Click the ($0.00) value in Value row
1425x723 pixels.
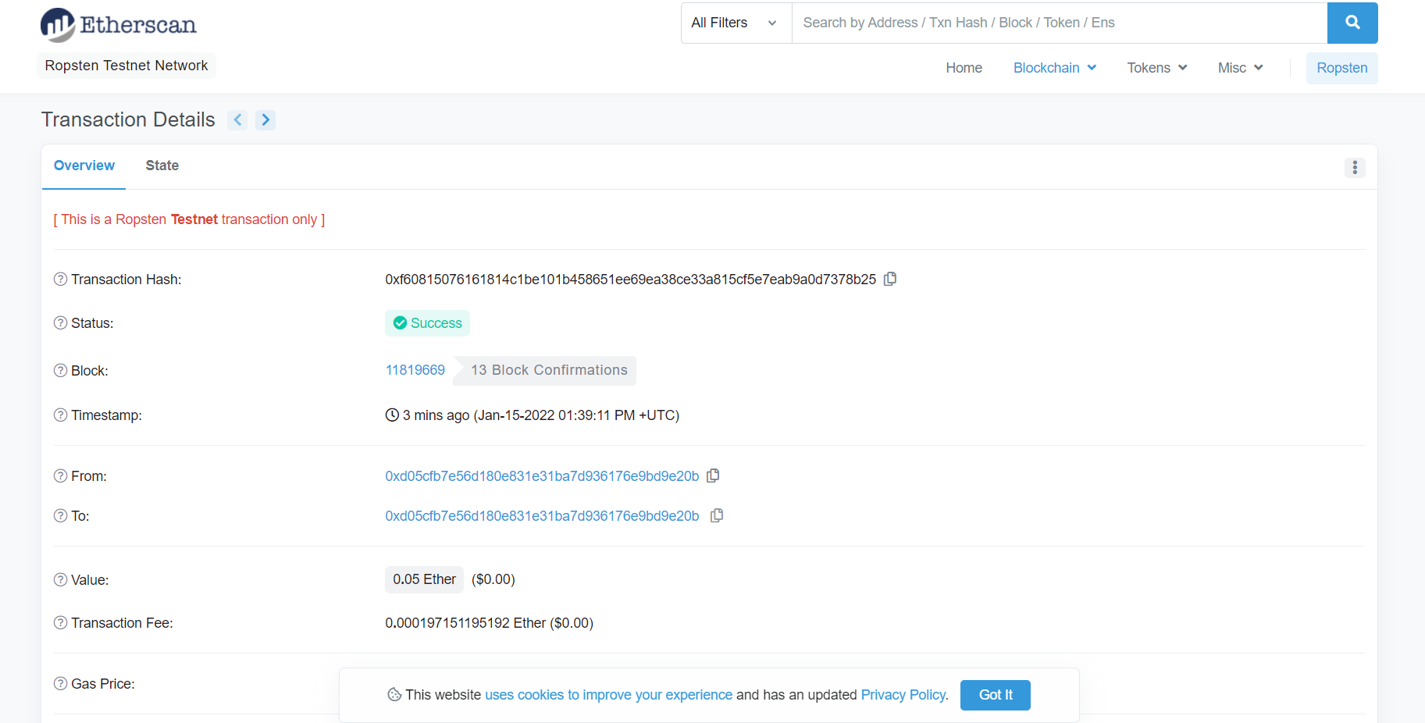coord(493,579)
